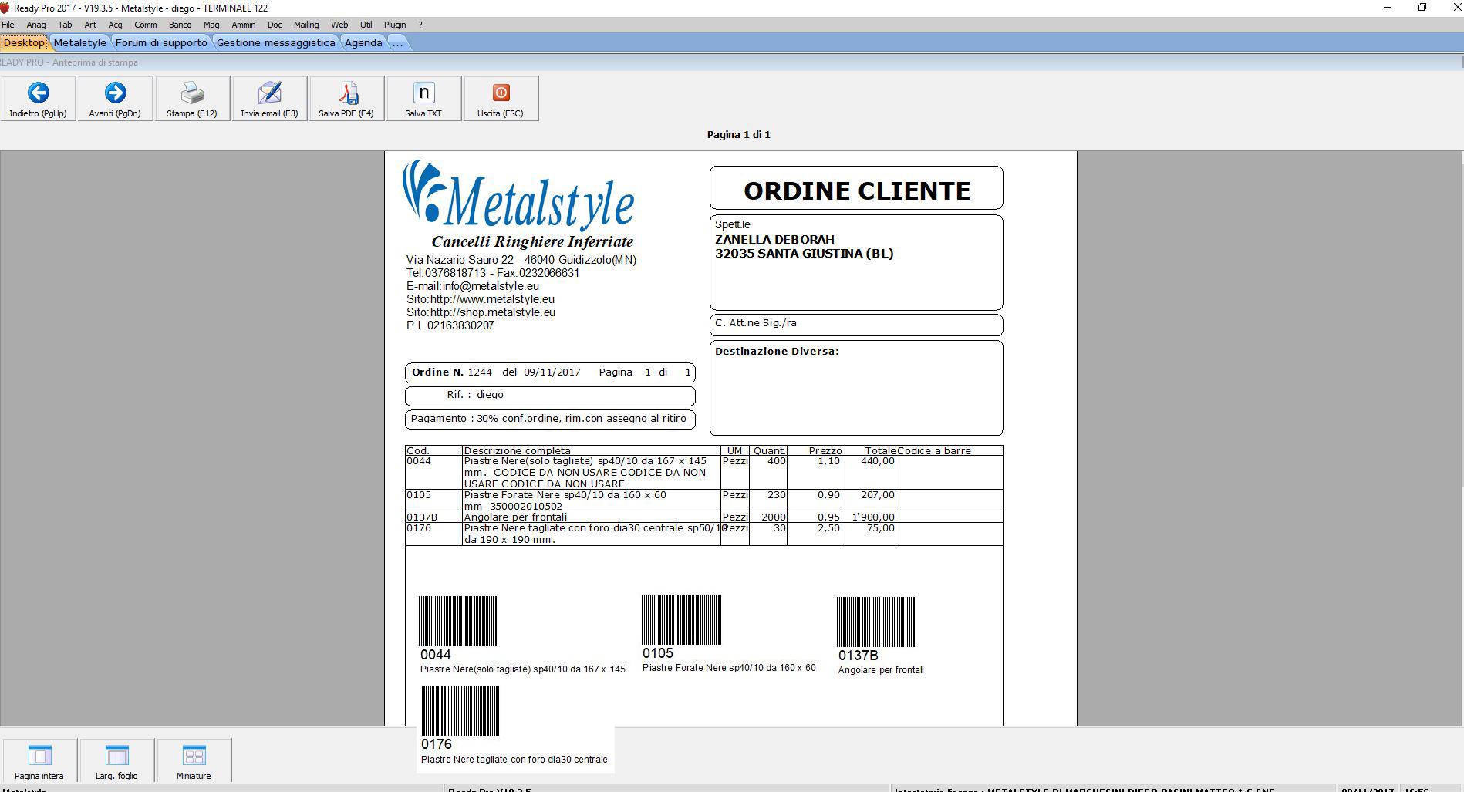Open the Ammin menu
The image size is (1464, 792).
243,25
